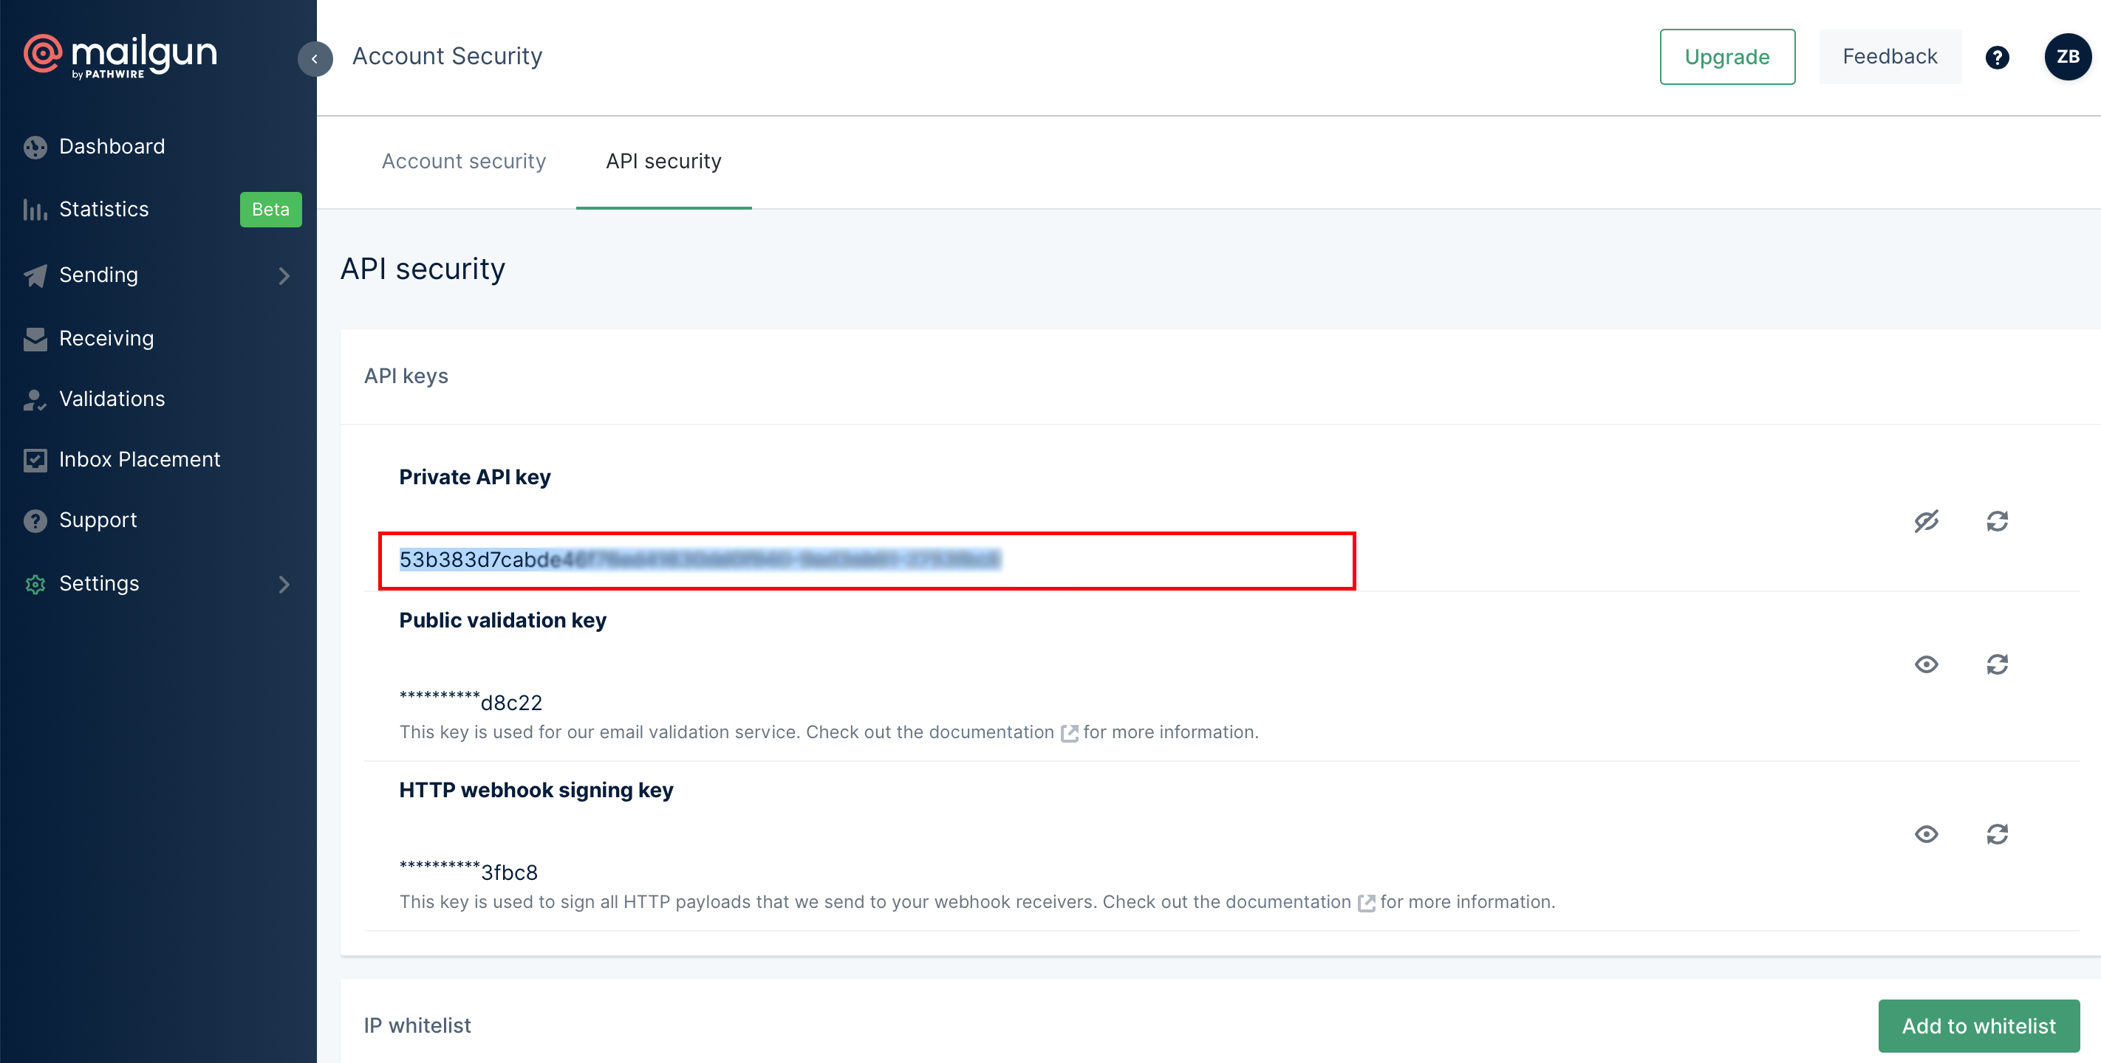Viewport: 2101px width, 1063px height.
Task: Open the Feedback form
Action: [1890, 56]
